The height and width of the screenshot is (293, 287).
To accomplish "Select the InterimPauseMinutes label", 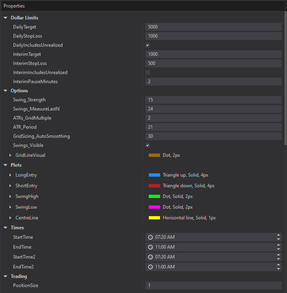I will (35, 82).
